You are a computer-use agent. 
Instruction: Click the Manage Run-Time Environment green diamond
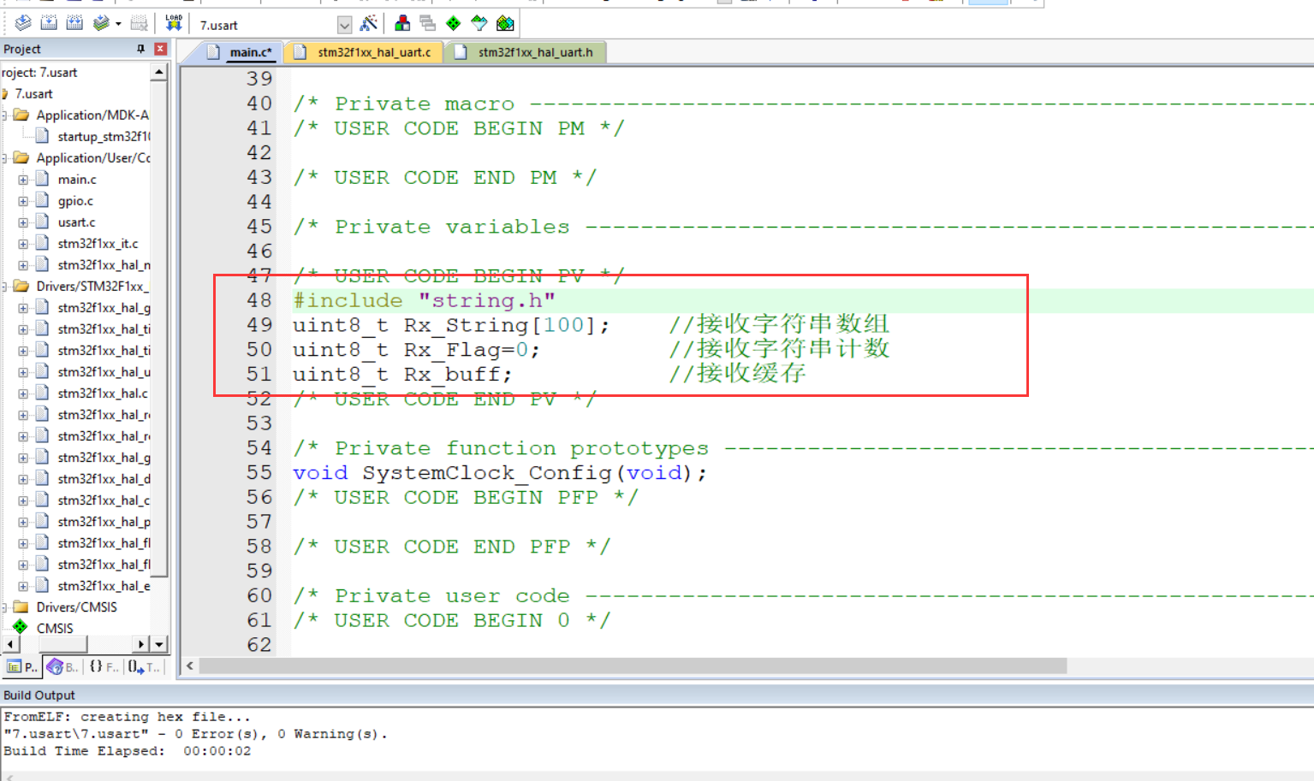point(453,23)
